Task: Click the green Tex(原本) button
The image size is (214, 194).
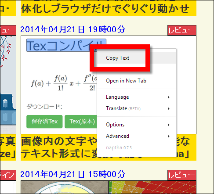Action: tap(81, 122)
